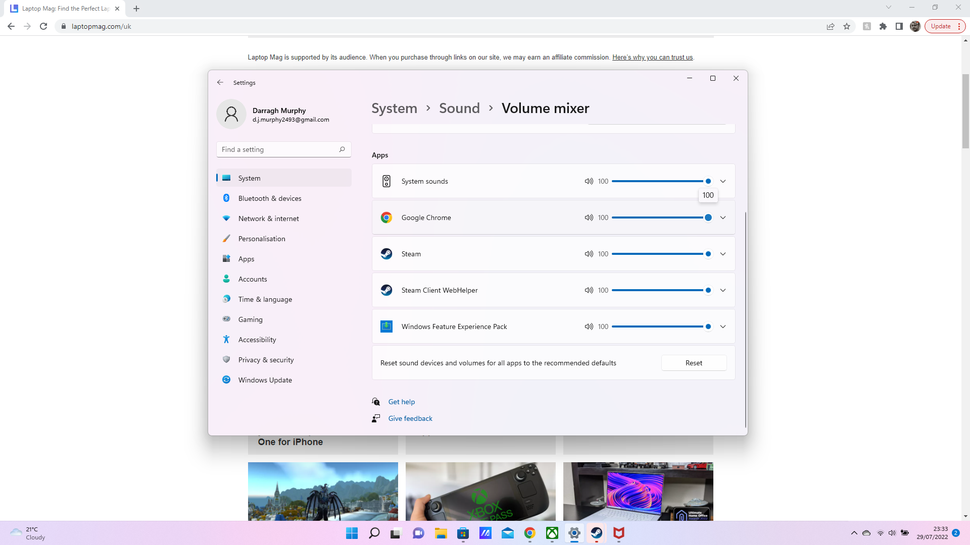Expand the System sounds app settings
The image size is (970, 545).
722,181
